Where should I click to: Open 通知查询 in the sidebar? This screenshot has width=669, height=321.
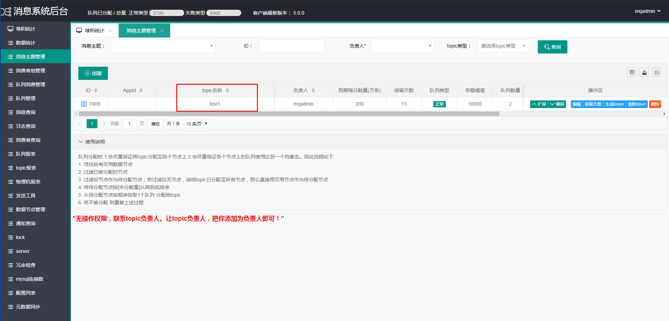(35, 223)
